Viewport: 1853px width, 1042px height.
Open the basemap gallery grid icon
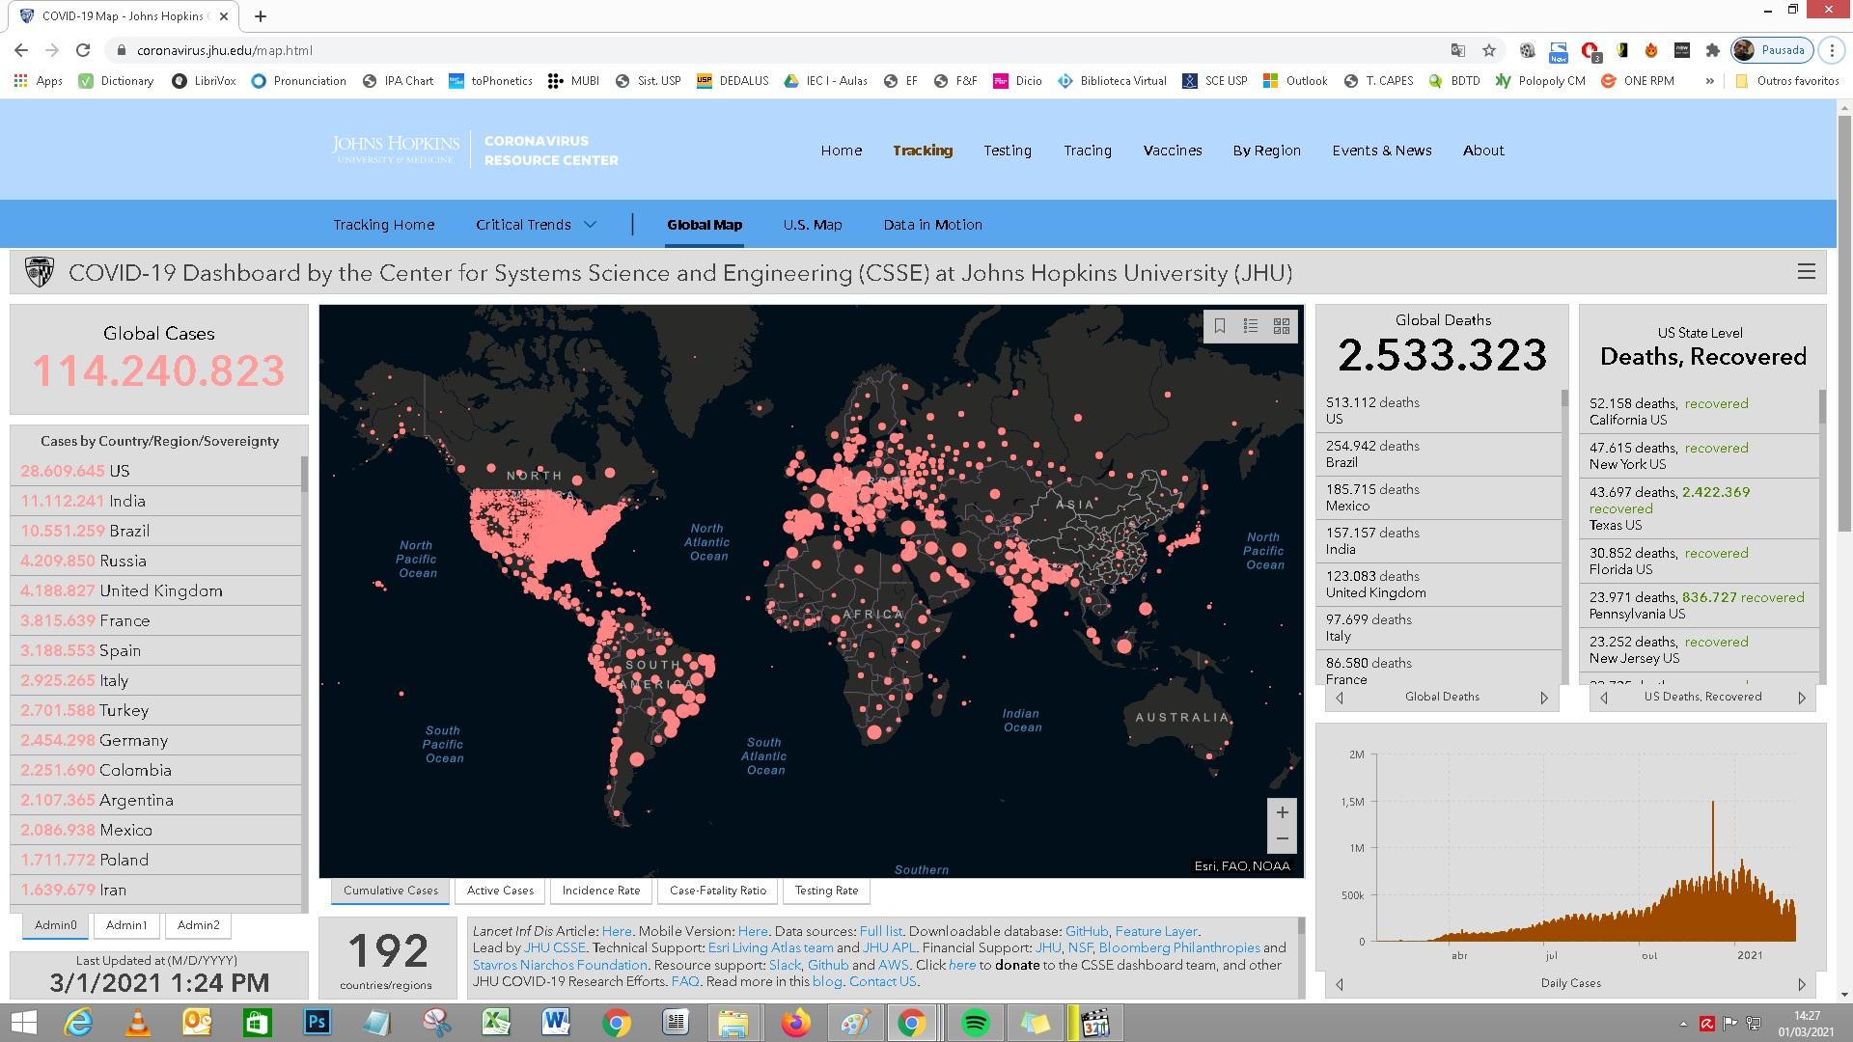tap(1282, 326)
